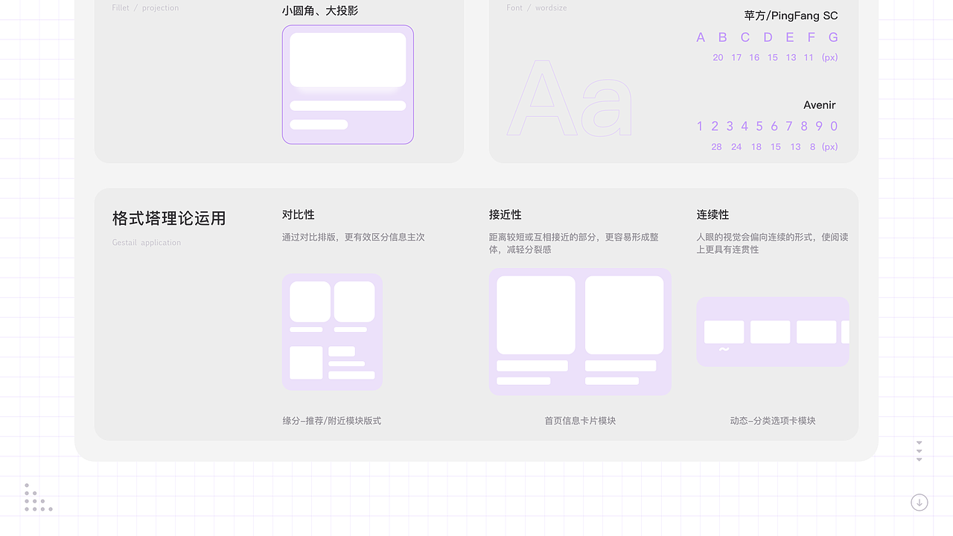
Task: Select the paragraph starting 人眼的视觉会偏向连续的形式
Action: pyautogui.click(x=773, y=243)
